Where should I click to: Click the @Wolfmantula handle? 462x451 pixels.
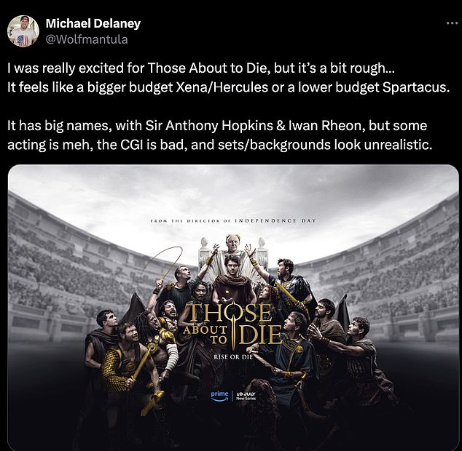click(x=87, y=39)
